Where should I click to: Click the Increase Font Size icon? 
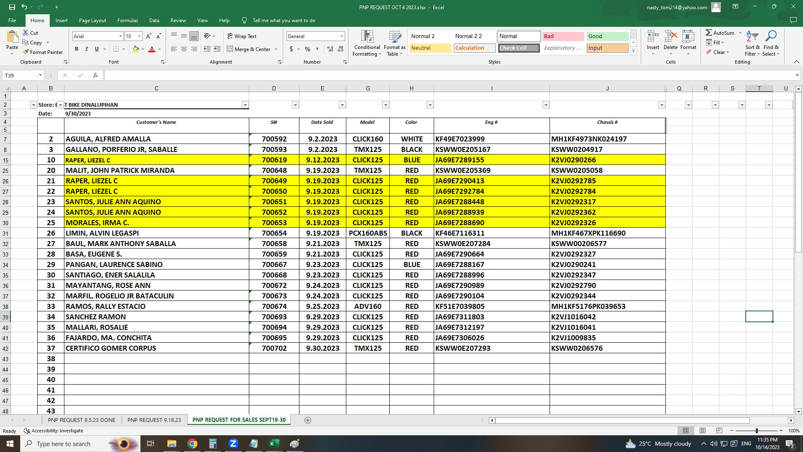click(x=148, y=36)
